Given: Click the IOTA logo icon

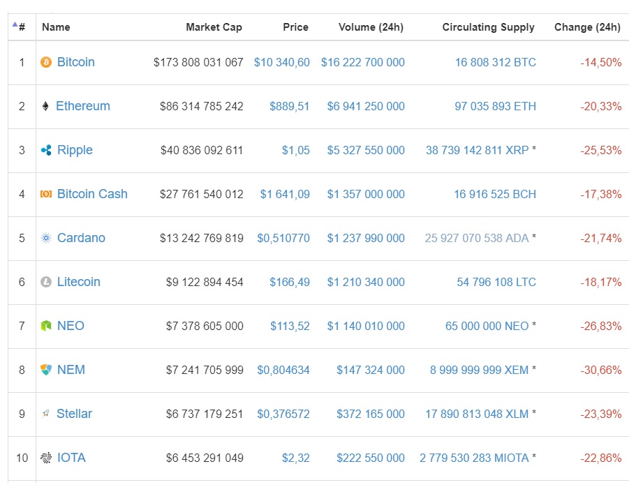Looking at the screenshot, I should pyautogui.click(x=46, y=458).
